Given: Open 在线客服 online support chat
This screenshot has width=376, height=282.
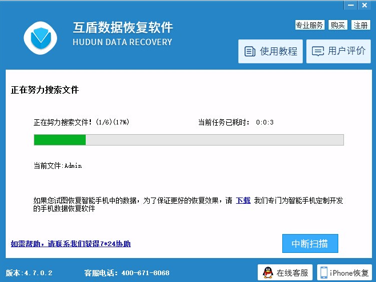Looking at the screenshot, I should (285, 272).
